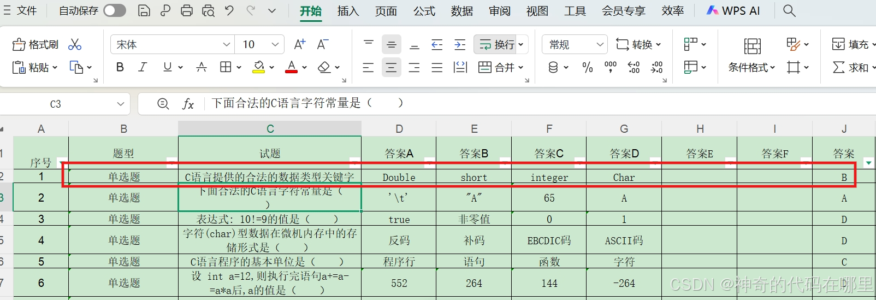The height and width of the screenshot is (300, 876).
Task: Switch to the 插入 ribbon tab
Action: (x=348, y=11)
